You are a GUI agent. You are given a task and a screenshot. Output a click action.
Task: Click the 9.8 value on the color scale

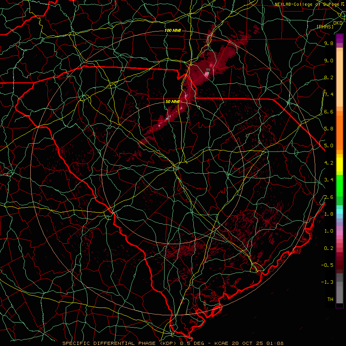pyautogui.click(x=329, y=43)
